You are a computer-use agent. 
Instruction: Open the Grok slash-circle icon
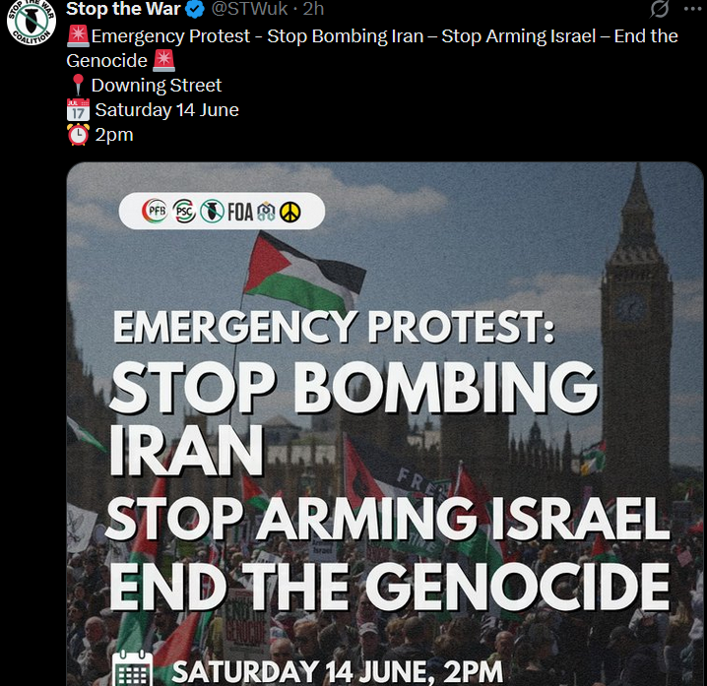pyautogui.click(x=659, y=9)
